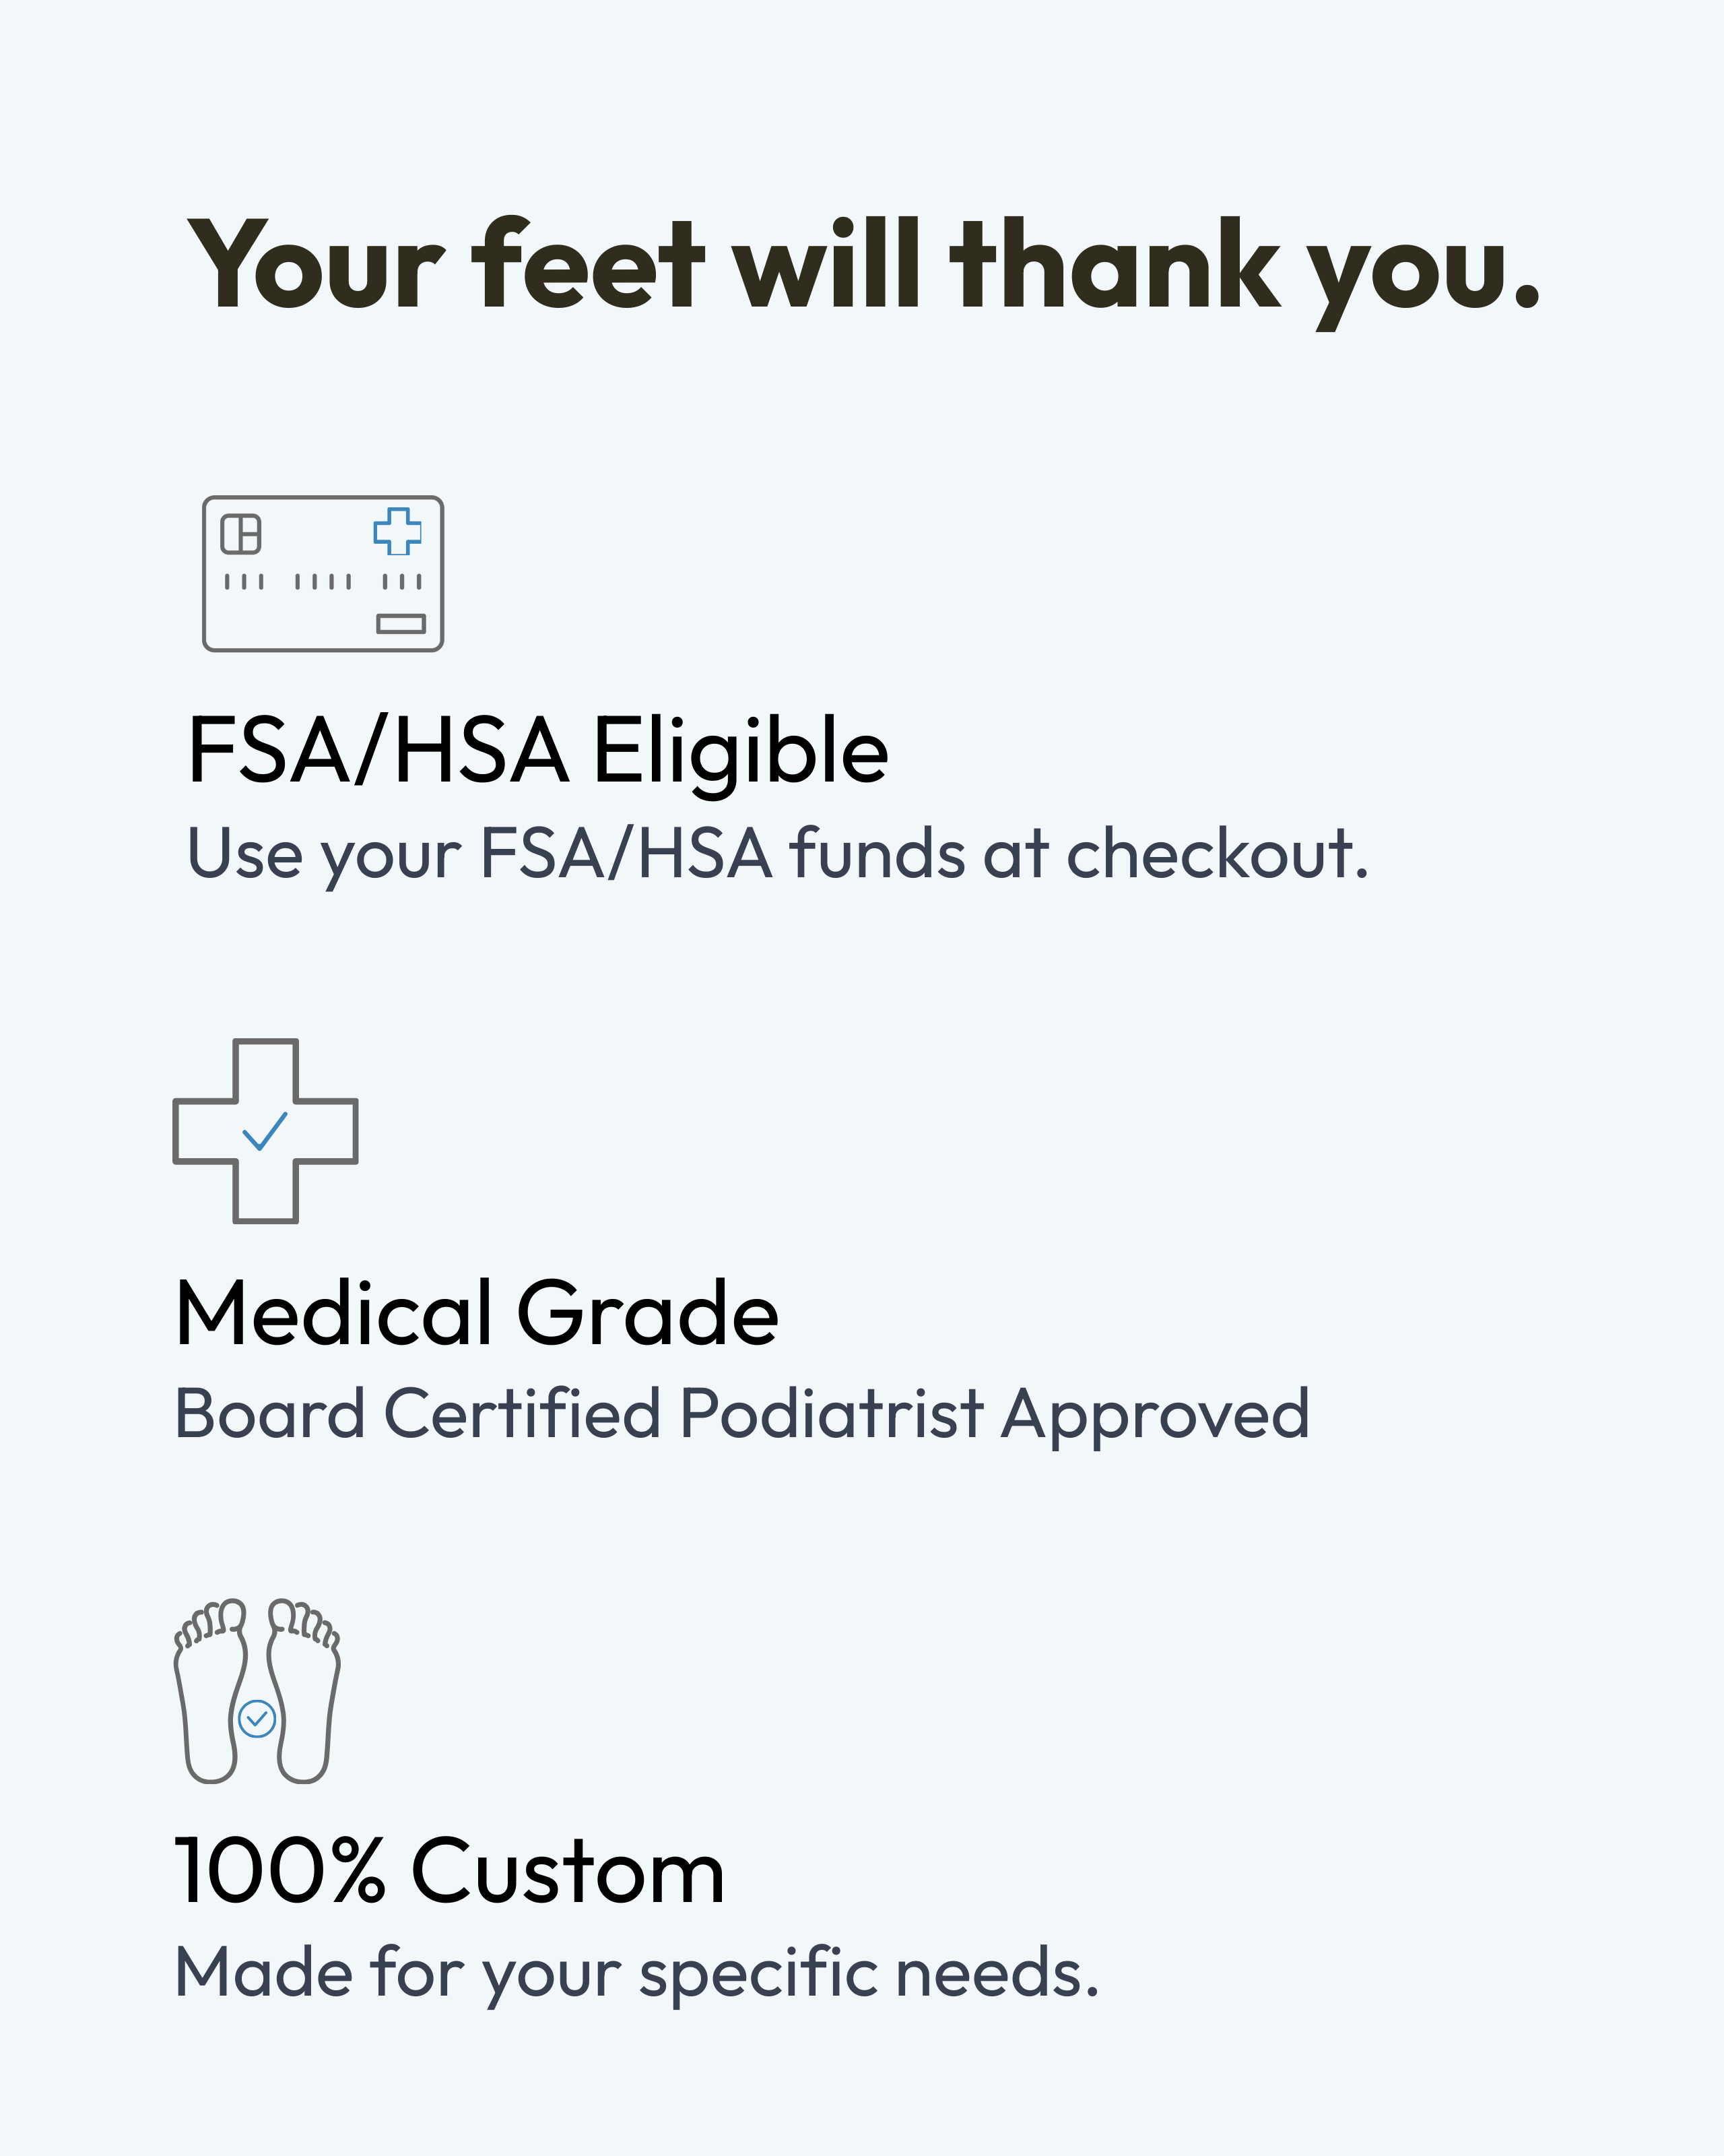Click the card number dashes on the card icon
Screen dimensions: 1724x2156
coord(323,581)
